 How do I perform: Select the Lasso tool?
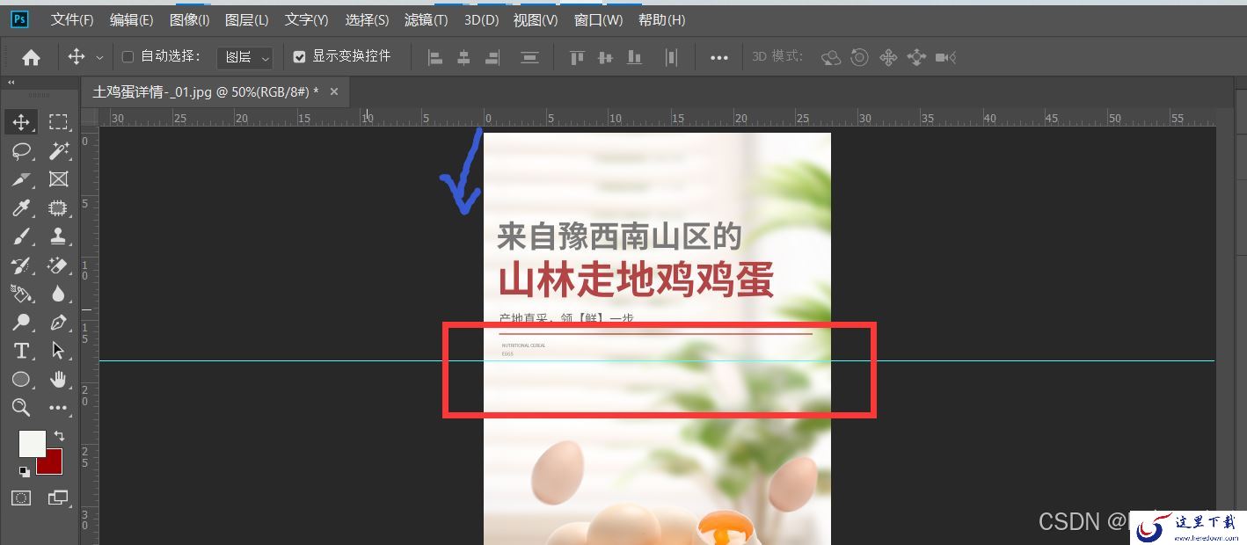(21, 151)
